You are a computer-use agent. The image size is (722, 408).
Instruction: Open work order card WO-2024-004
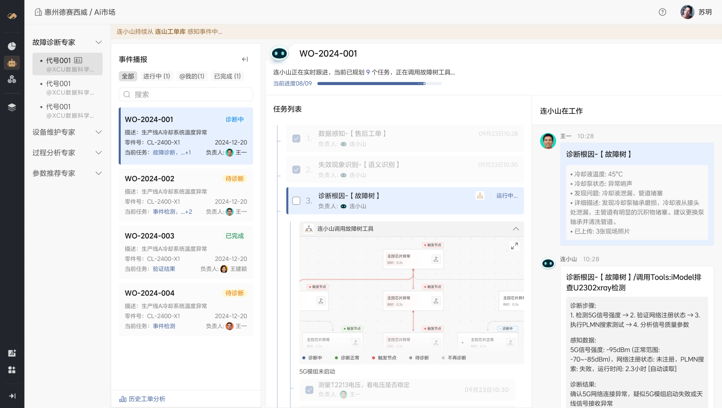point(186,310)
